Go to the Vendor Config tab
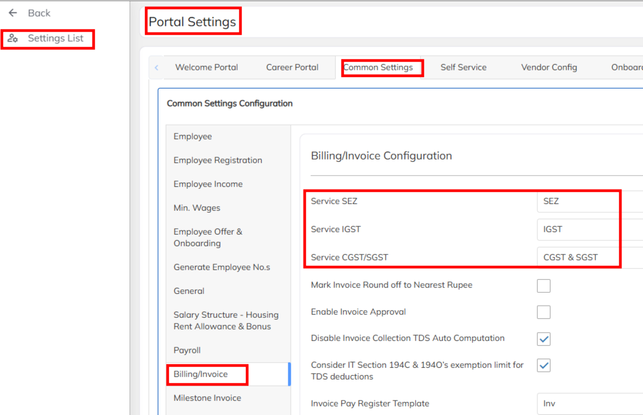The image size is (643, 415). coord(549,67)
